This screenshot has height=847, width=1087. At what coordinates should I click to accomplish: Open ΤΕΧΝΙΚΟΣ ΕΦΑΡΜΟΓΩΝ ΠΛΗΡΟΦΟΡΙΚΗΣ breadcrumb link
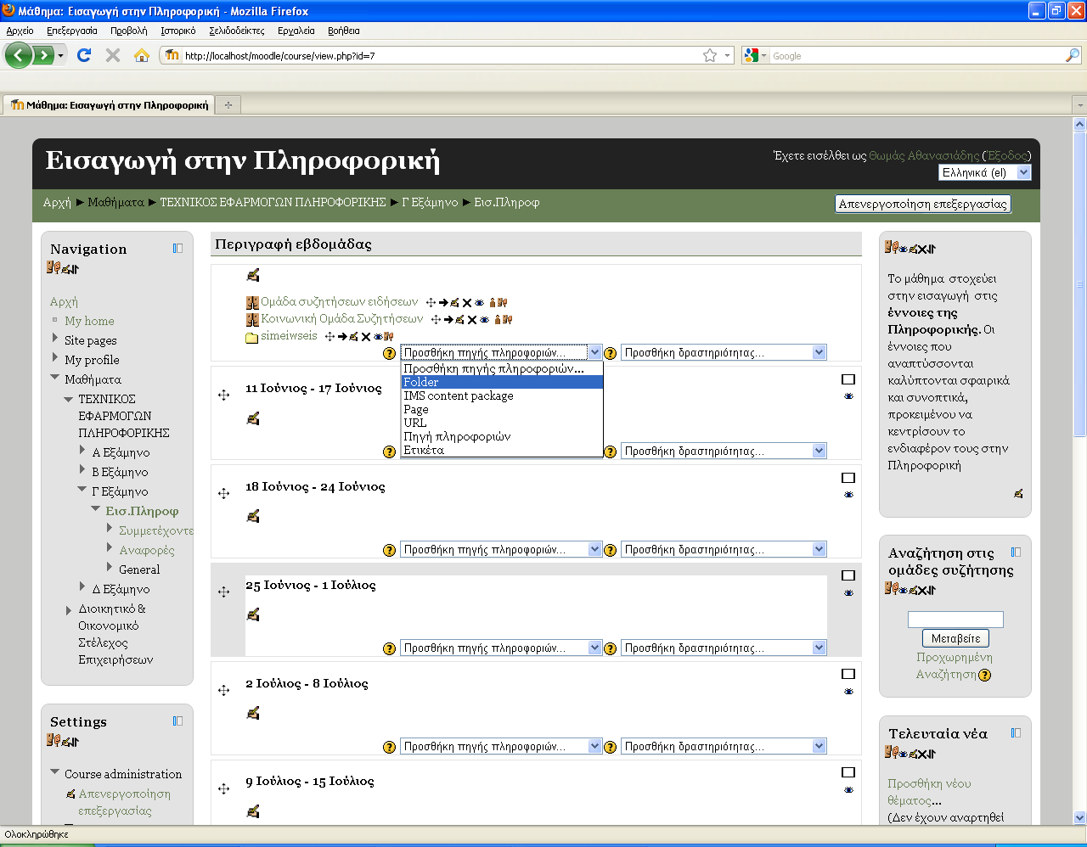[x=273, y=202]
